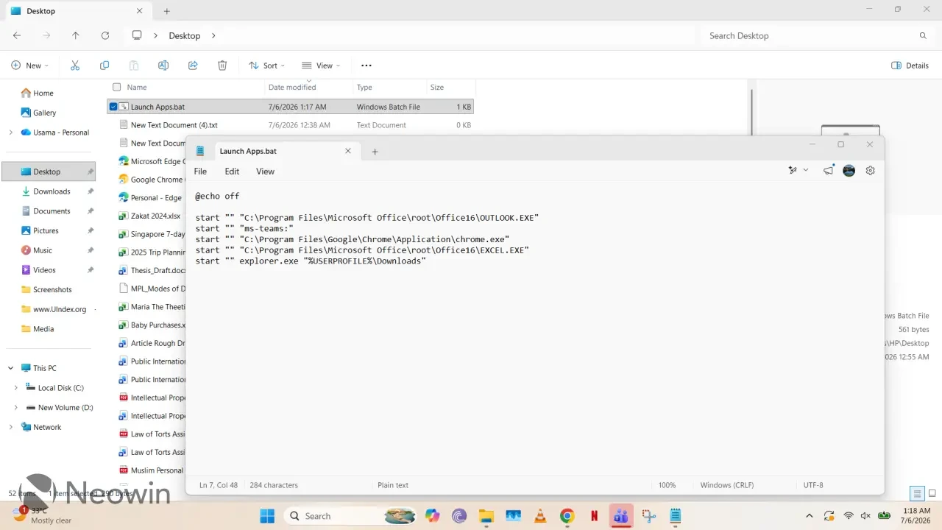Screen dimensions: 942x530
Task: Sort files by Date modified column
Action: 308,87
